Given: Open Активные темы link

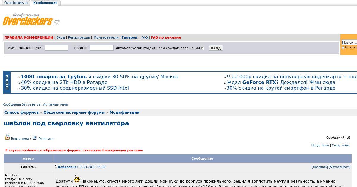Looking at the screenshot, I should [x=55, y=104].
